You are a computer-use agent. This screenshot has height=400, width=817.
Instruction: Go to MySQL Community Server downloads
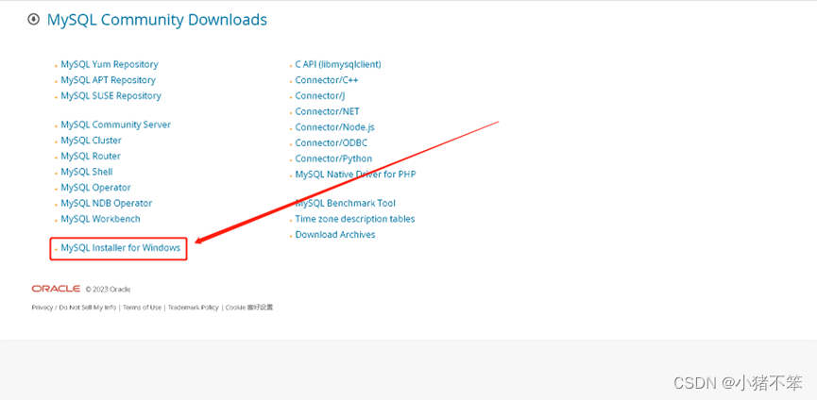pyautogui.click(x=115, y=125)
